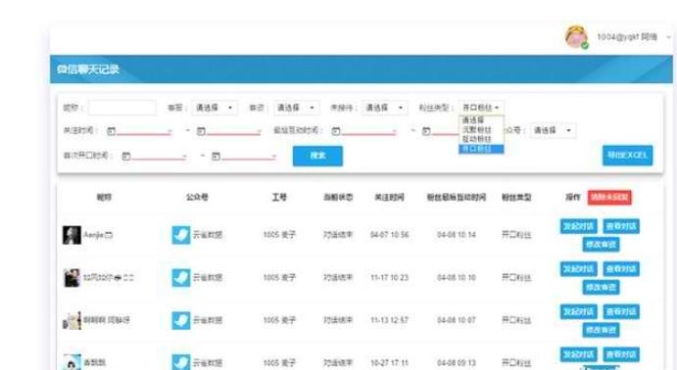Click the 04-08 10:07 interaction time cell
The width and height of the screenshot is (677, 370).
coord(457,320)
